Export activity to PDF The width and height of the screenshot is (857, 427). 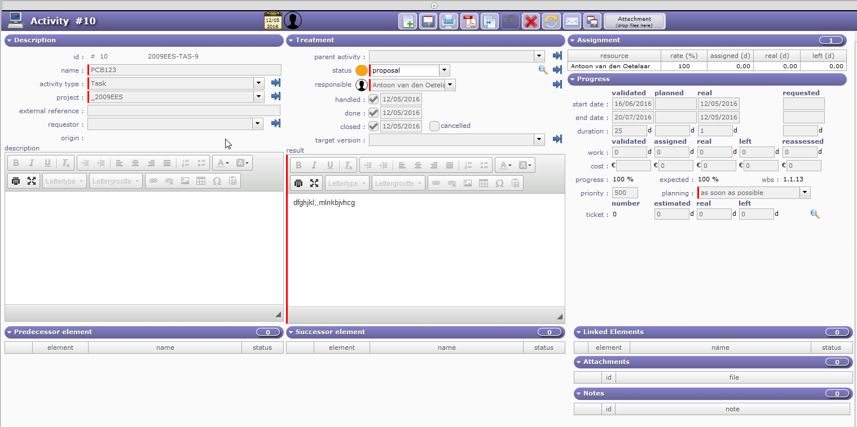[469, 21]
